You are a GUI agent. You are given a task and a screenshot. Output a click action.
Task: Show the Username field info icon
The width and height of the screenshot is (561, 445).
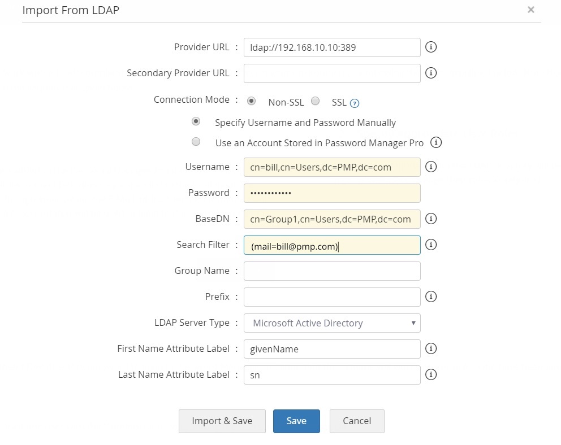pyautogui.click(x=431, y=167)
